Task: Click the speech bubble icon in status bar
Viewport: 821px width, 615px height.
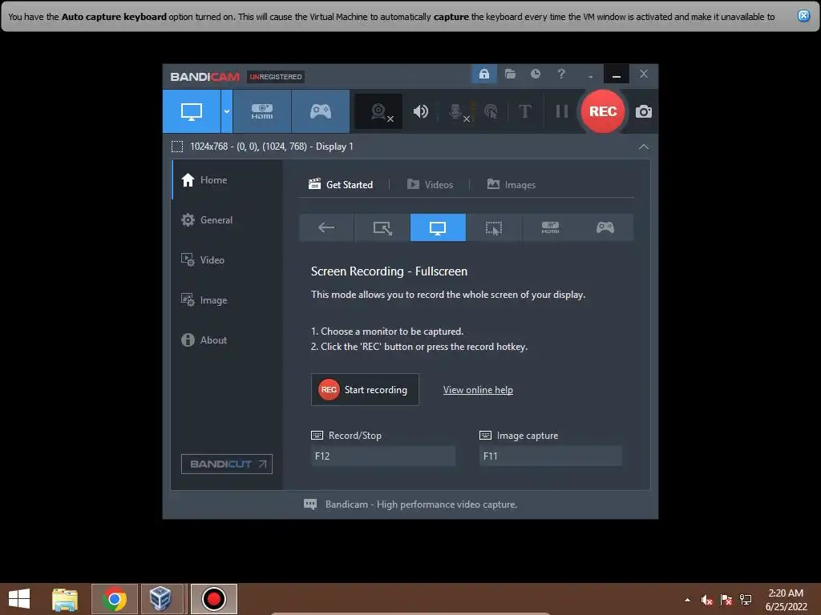Action: (x=310, y=504)
